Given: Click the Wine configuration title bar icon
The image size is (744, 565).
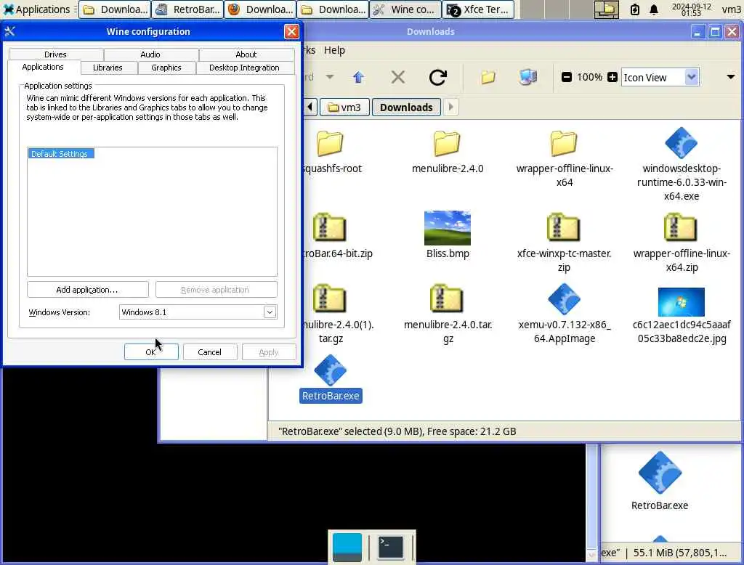Looking at the screenshot, I should click(10, 32).
